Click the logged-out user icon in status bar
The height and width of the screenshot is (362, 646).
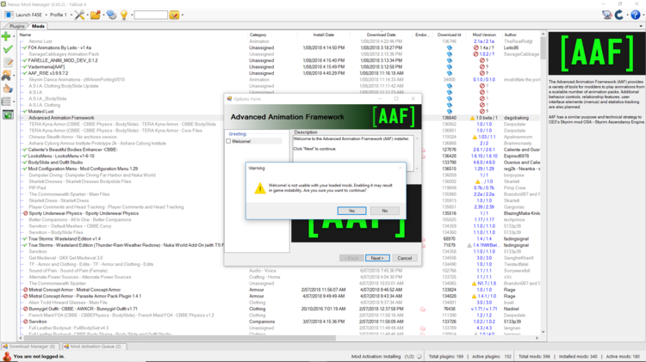tap(7, 356)
